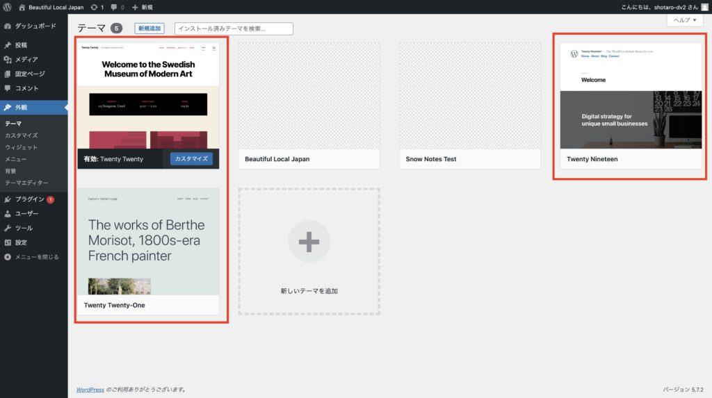Screen dimensions: 712x398
Task: Focus the installed themes search field
Action: (234, 28)
